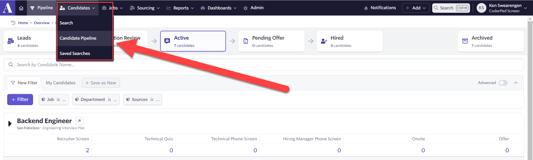Switch to My Candidates filter tab
Image resolution: width=533 pixels, height=160 pixels.
pyautogui.click(x=61, y=83)
